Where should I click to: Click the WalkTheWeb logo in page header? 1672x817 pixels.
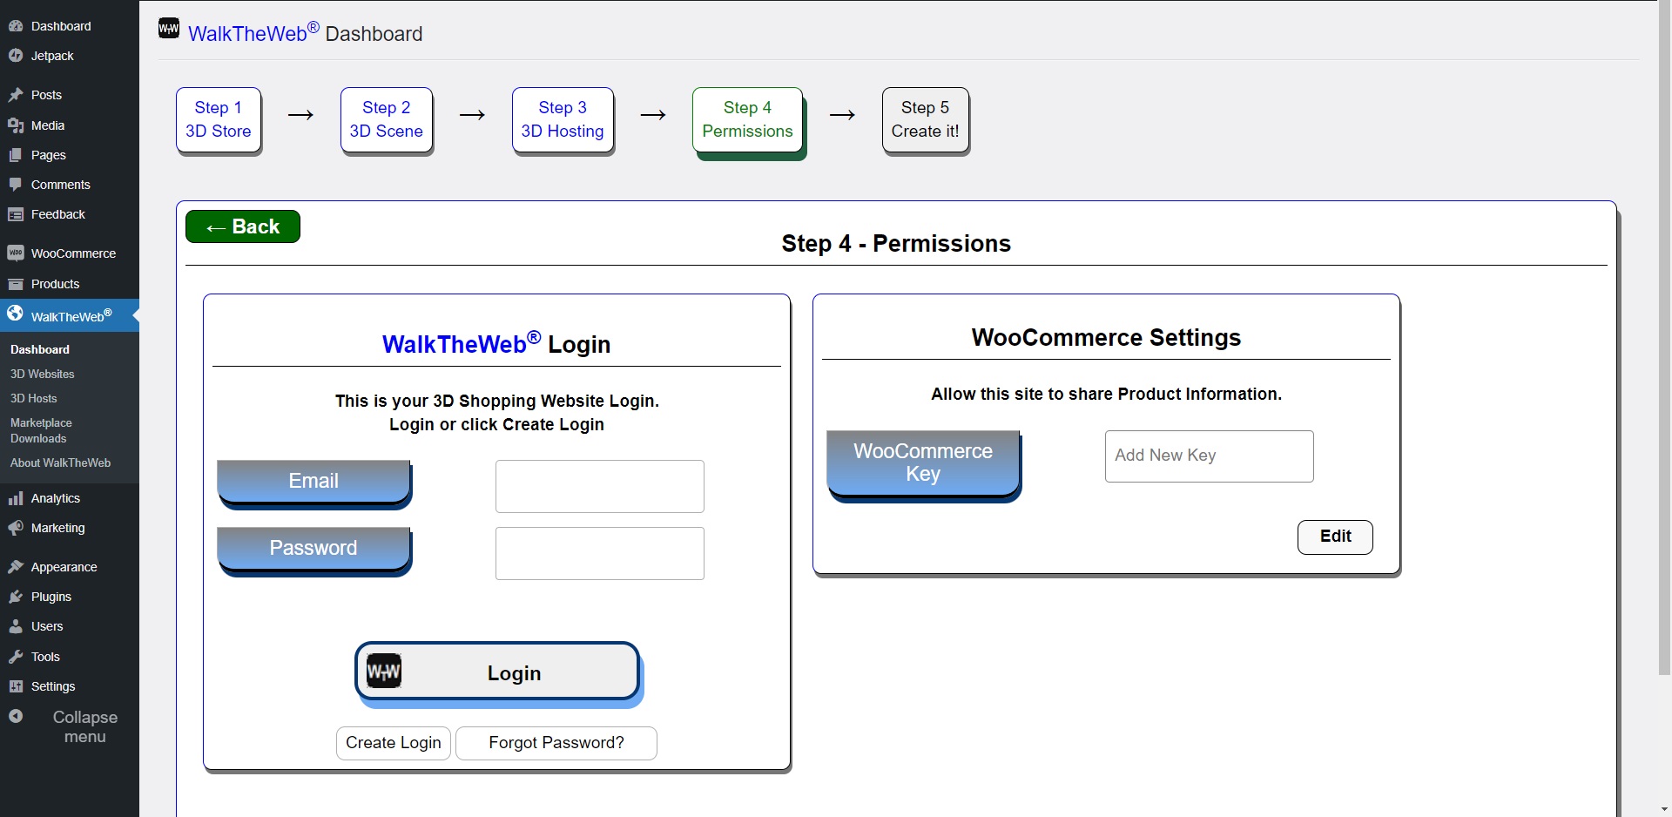[x=169, y=29]
